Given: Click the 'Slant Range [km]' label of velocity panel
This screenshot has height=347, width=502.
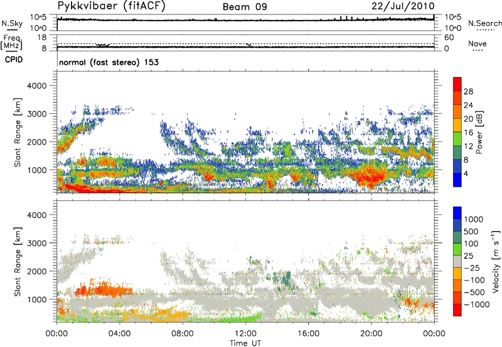Looking at the screenshot, I should [x=18, y=261].
